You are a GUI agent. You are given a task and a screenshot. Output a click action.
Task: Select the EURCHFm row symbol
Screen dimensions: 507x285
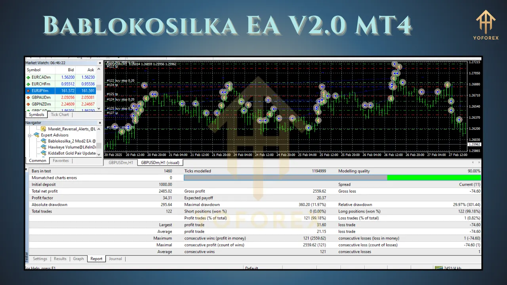pos(41,84)
